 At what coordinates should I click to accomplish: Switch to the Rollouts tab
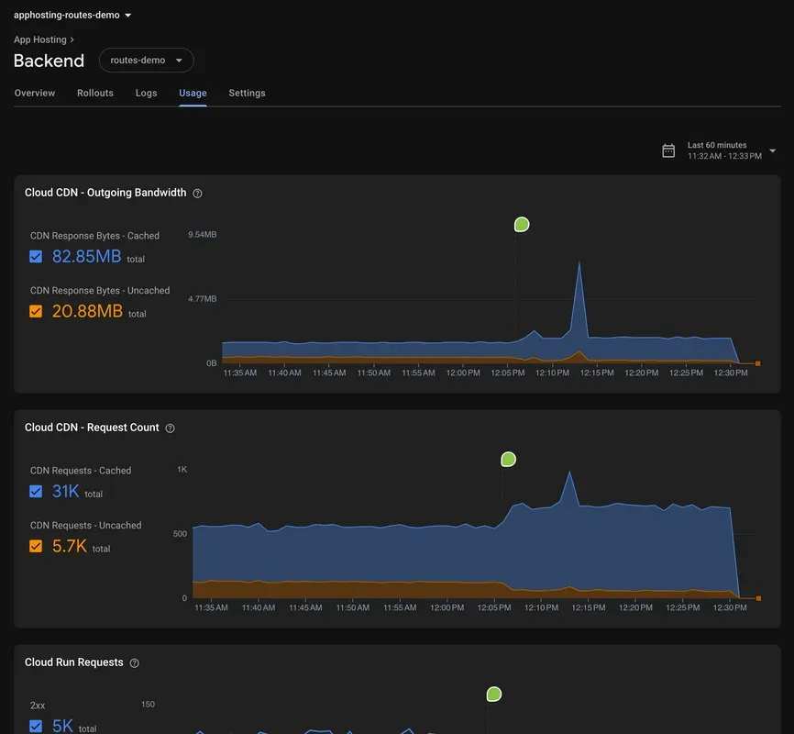(95, 93)
